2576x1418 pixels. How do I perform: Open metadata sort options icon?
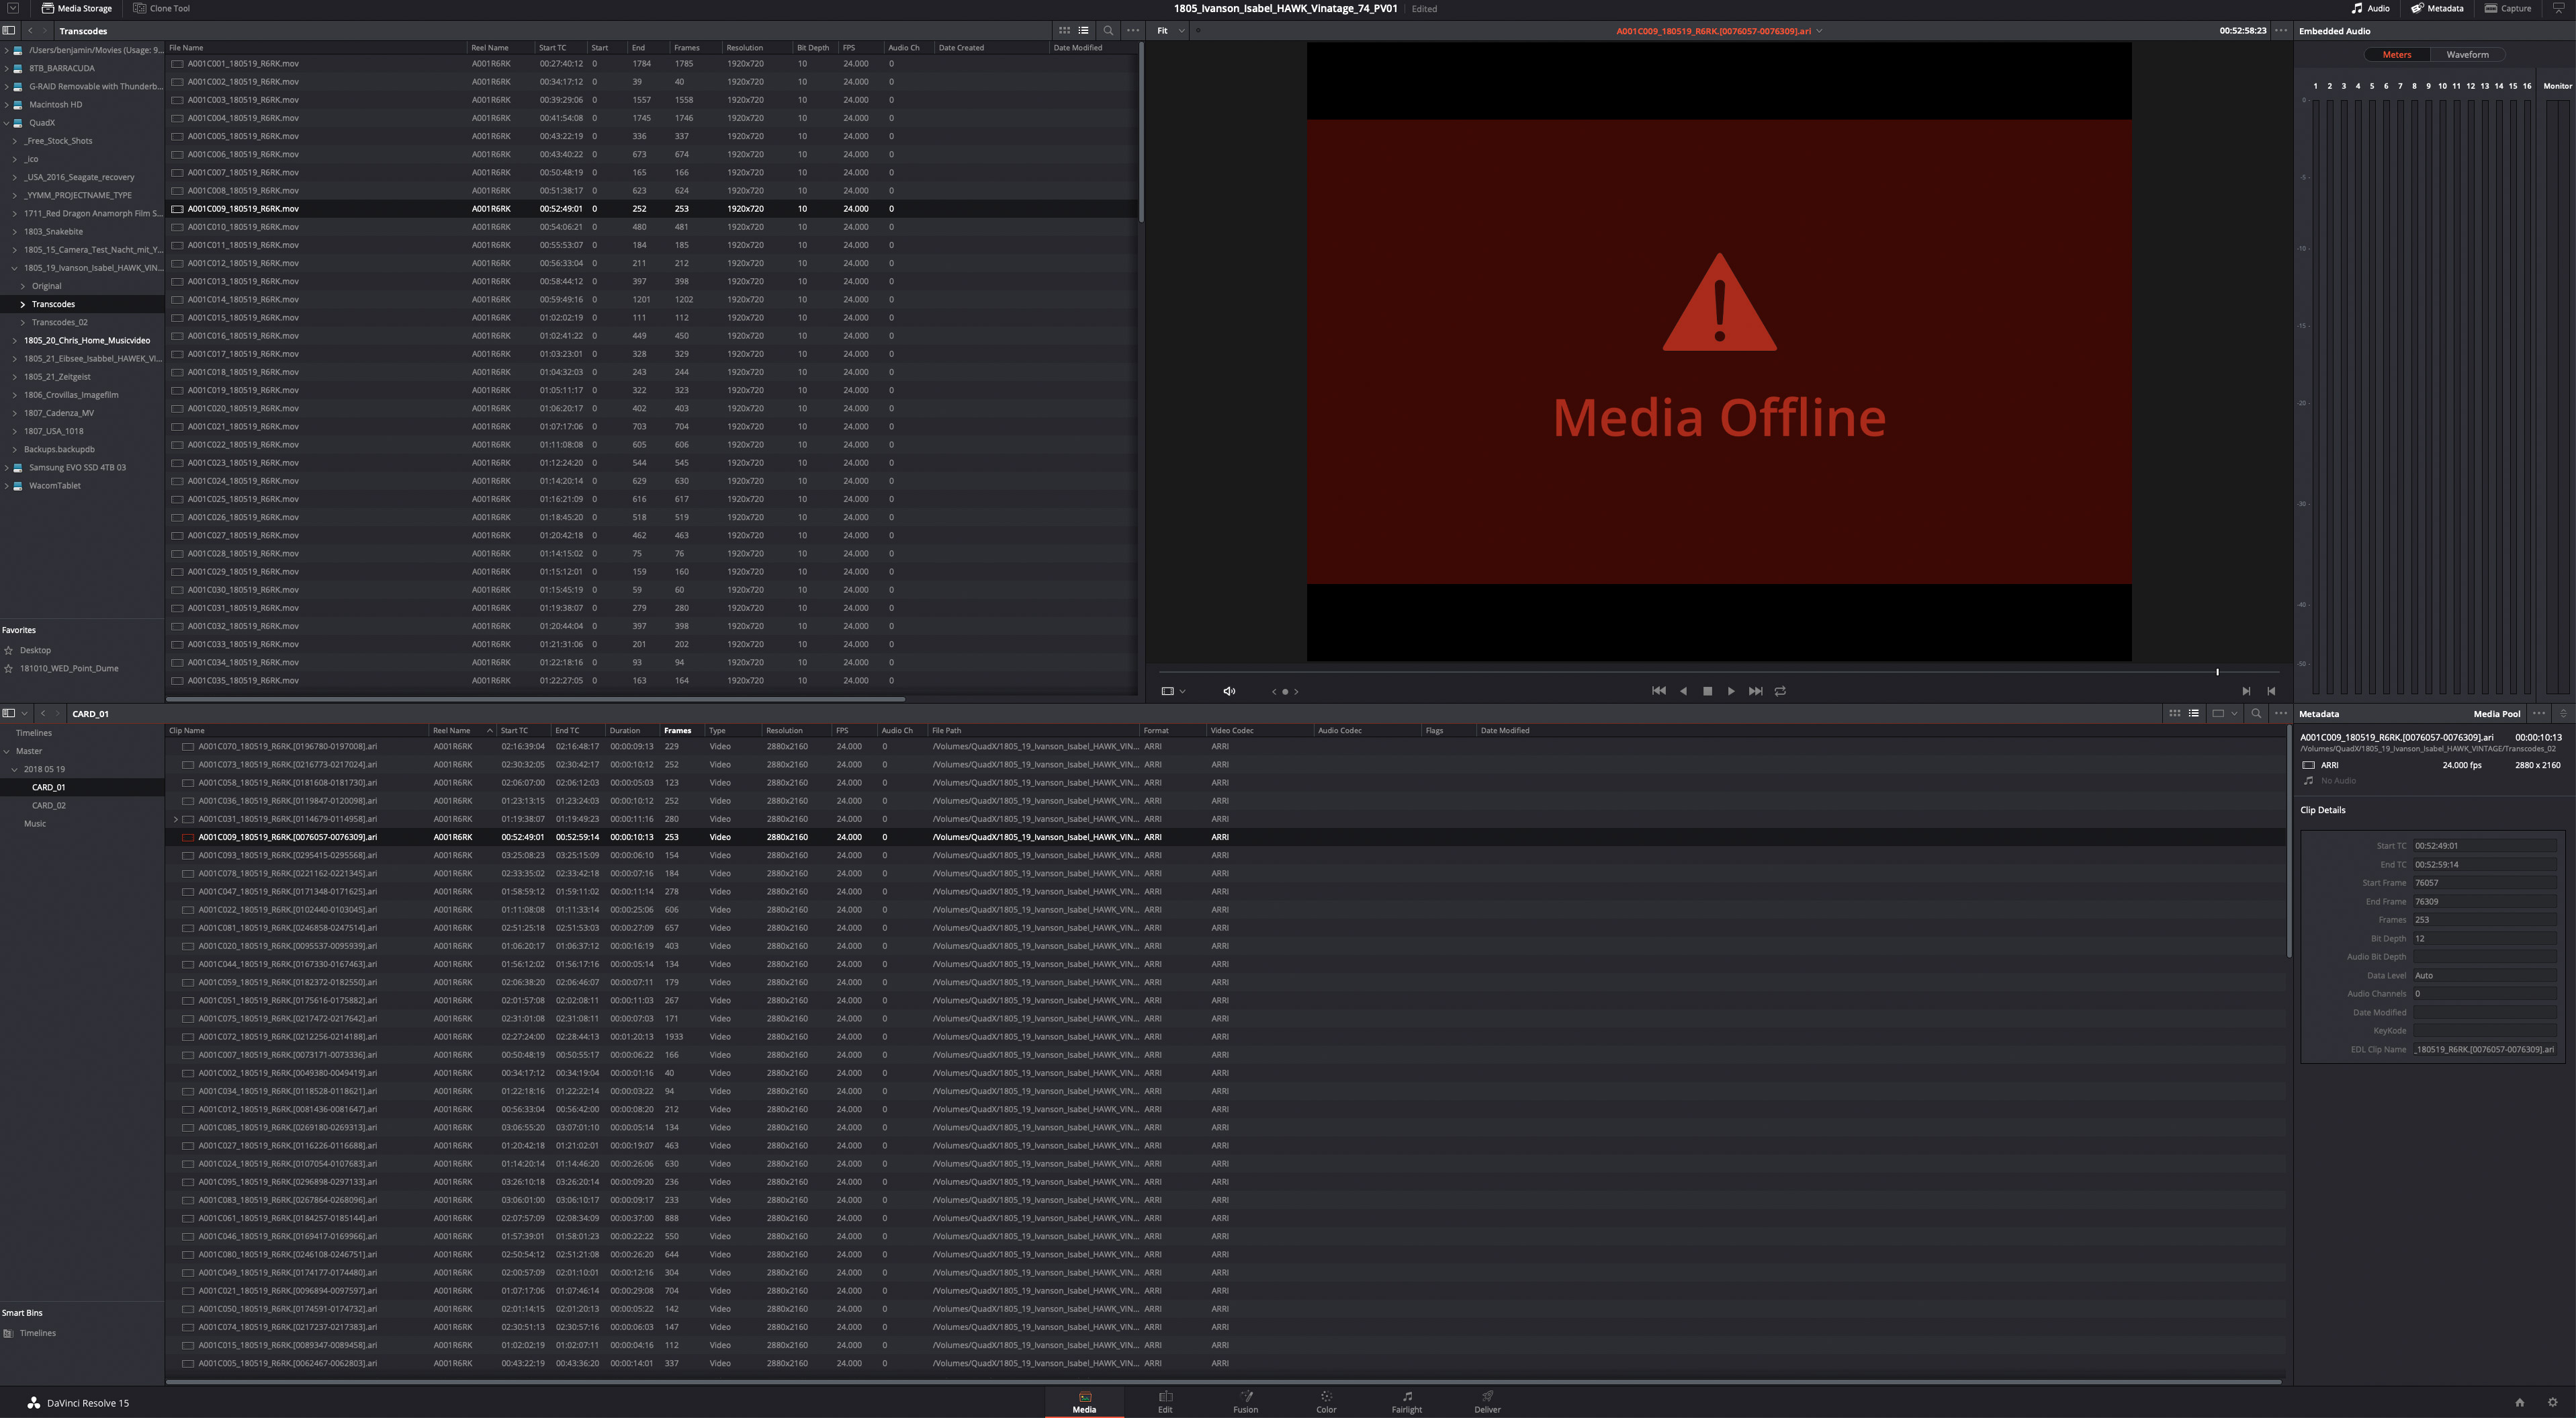(2563, 714)
